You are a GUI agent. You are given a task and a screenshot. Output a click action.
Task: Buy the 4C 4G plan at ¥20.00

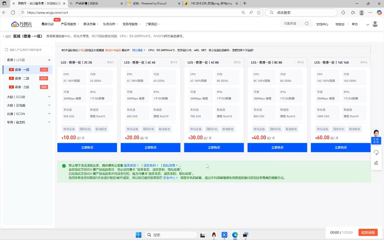tap(151, 148)
